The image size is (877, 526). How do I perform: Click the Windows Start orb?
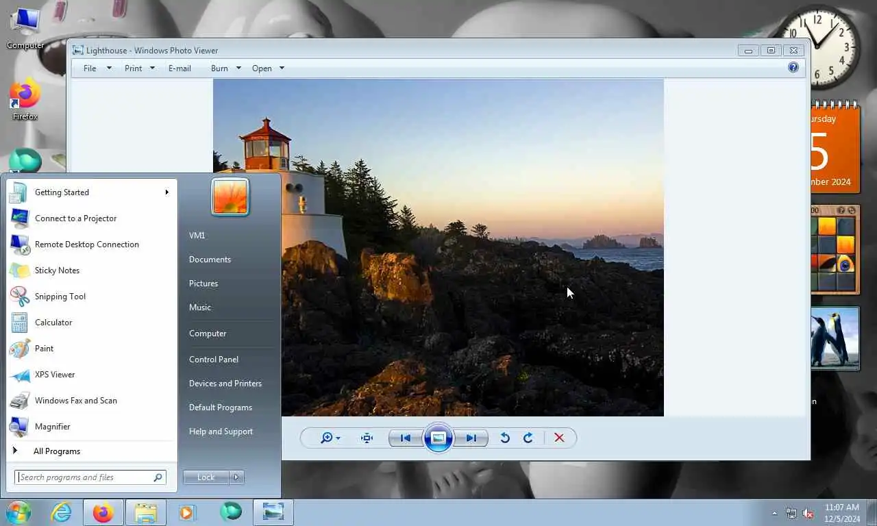pos(18,512)
